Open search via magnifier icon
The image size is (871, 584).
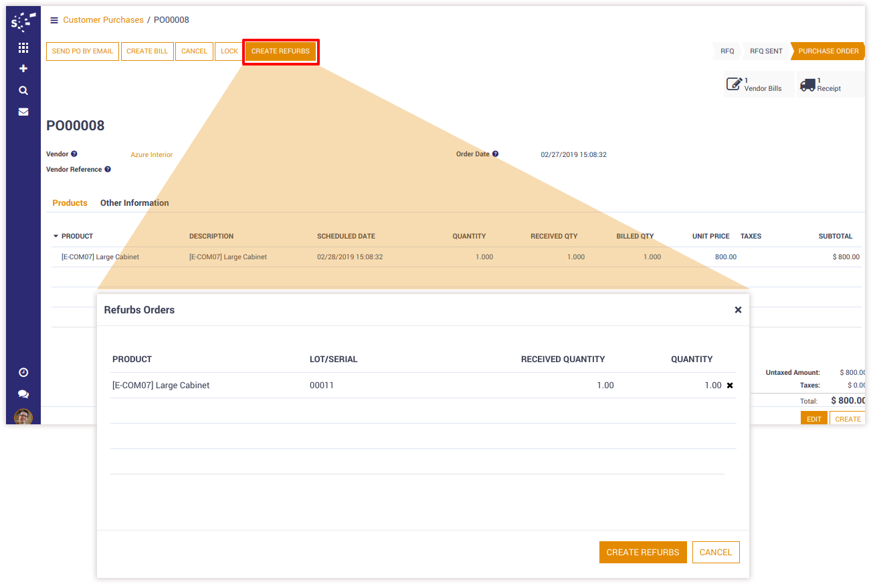coord(23,91)
